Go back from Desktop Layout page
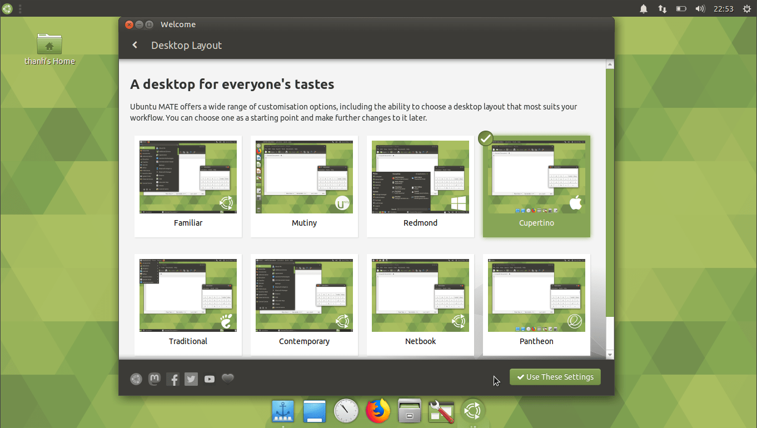Screen dimensions: 757x428 pos(135,45)
